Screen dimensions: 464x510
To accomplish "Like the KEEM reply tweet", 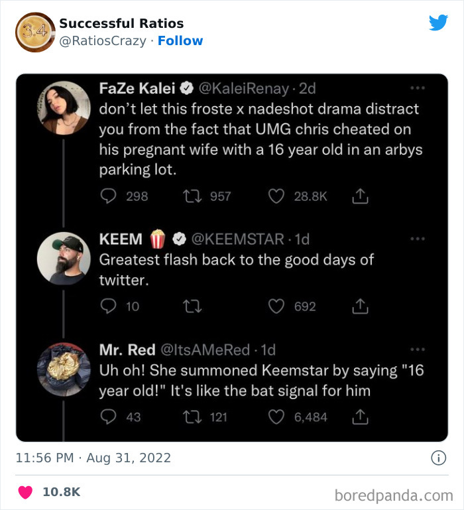I will pyautogui.click(x=278, y=306).
